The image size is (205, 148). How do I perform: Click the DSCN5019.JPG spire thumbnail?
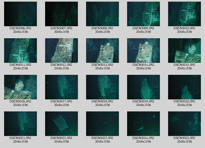coord(143,87)
